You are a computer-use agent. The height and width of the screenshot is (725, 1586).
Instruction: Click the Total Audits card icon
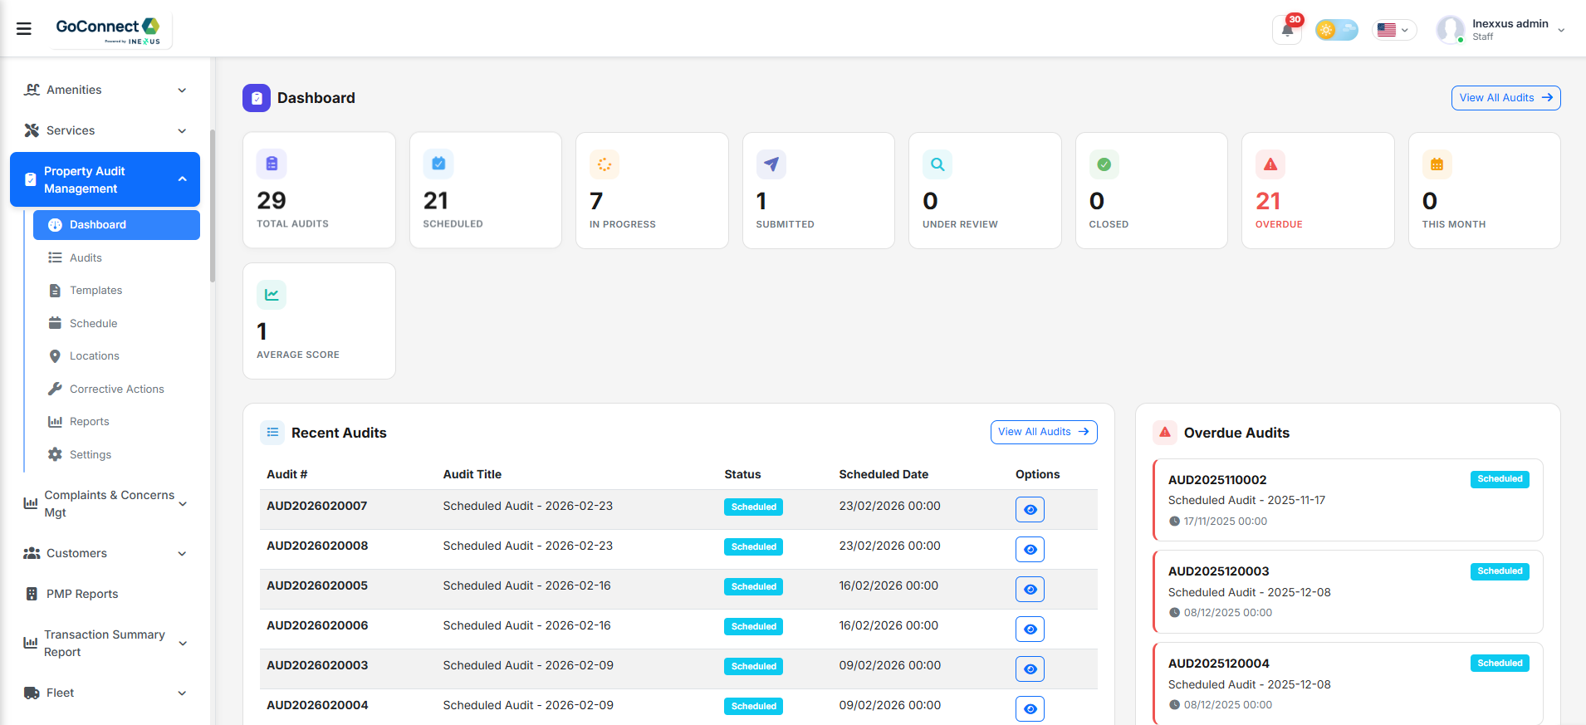tap(272, 164)
